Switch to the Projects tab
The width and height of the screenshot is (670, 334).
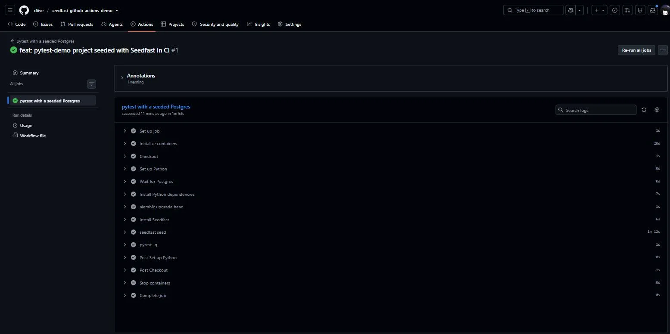[172, 25]
